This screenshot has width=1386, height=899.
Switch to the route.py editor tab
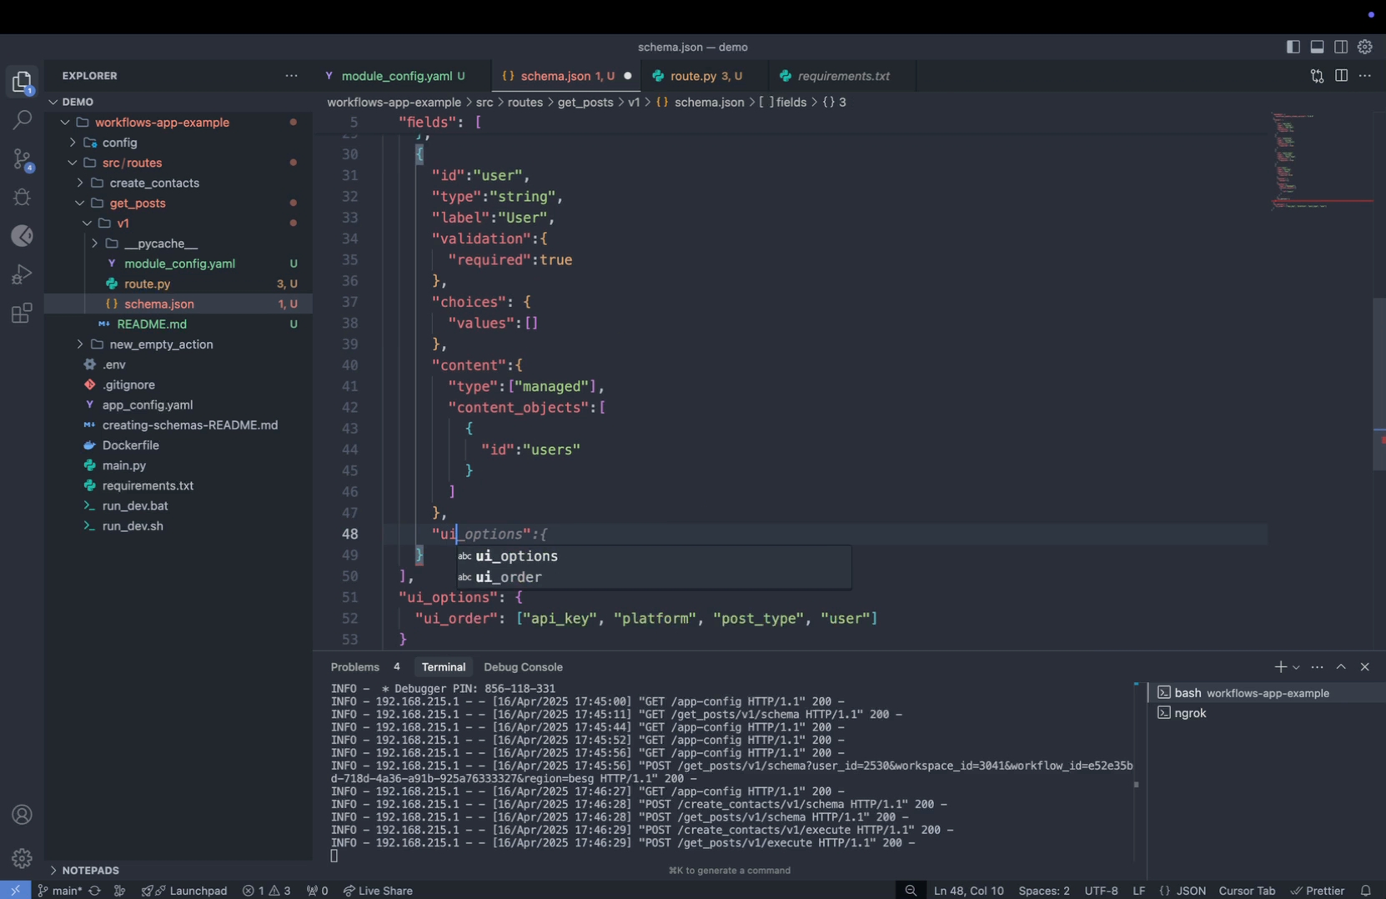693,76
